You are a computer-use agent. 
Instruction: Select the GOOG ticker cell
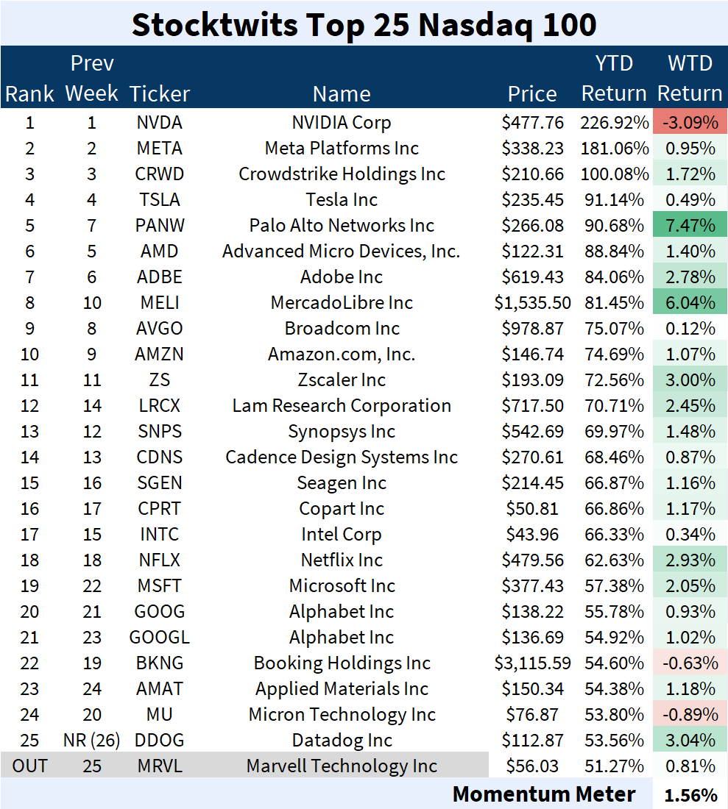(x=160, y=612)
